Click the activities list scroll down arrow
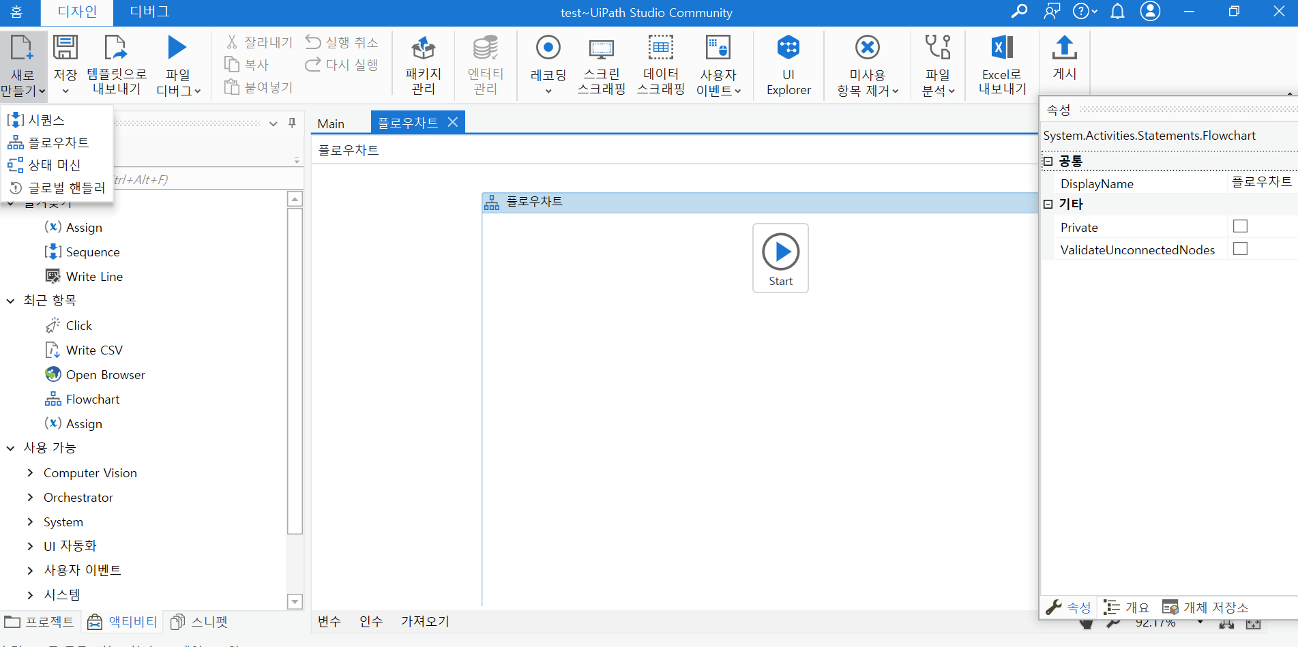This screenshot has width=1298, height=647. [295, 601]
